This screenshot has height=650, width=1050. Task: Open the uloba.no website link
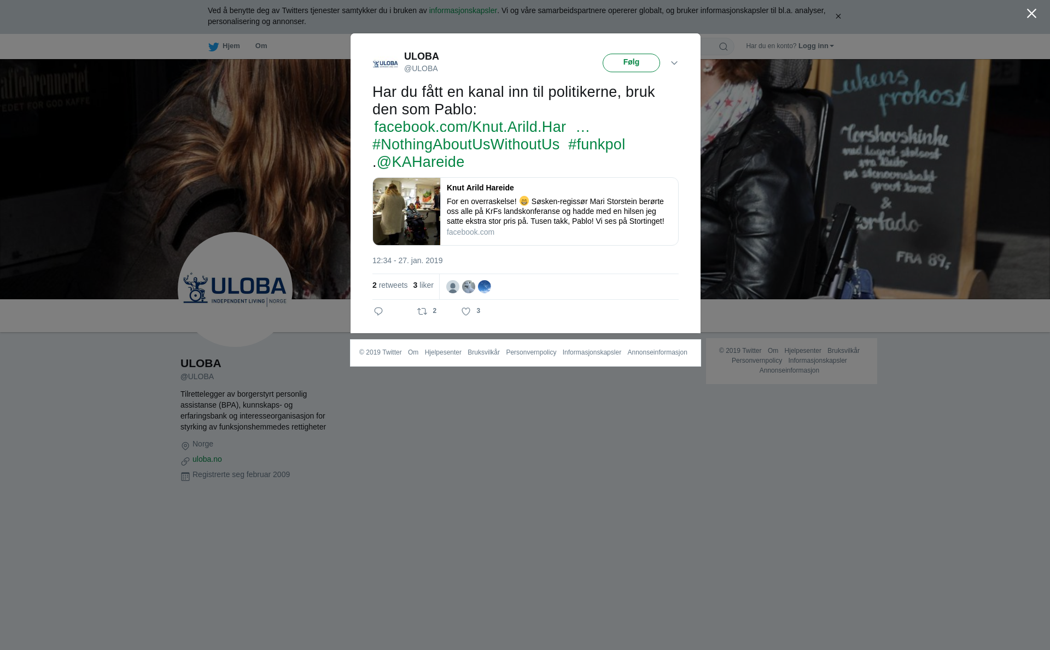(207, 459)
